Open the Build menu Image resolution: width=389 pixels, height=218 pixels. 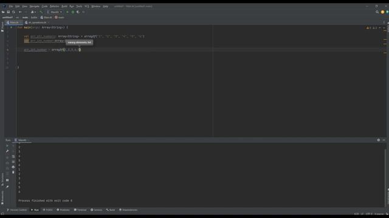64,6
